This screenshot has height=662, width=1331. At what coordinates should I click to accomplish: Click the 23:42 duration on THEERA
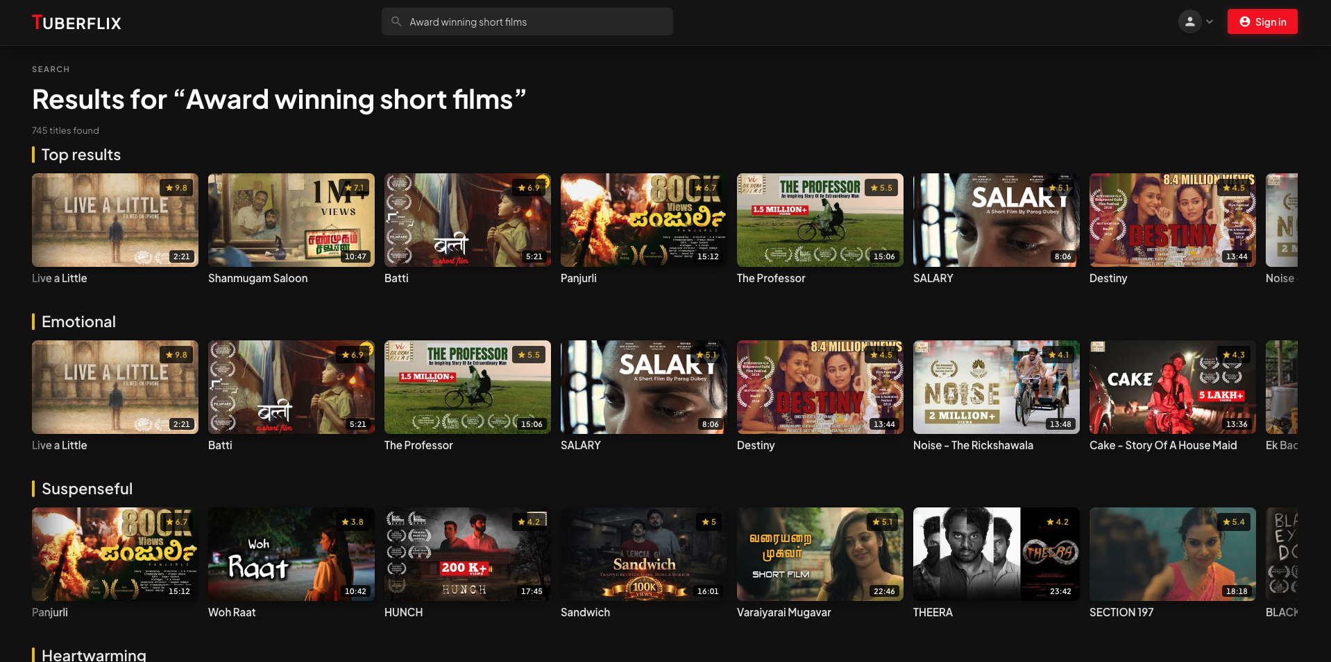pyautogui.click(x=1060, y=591)
